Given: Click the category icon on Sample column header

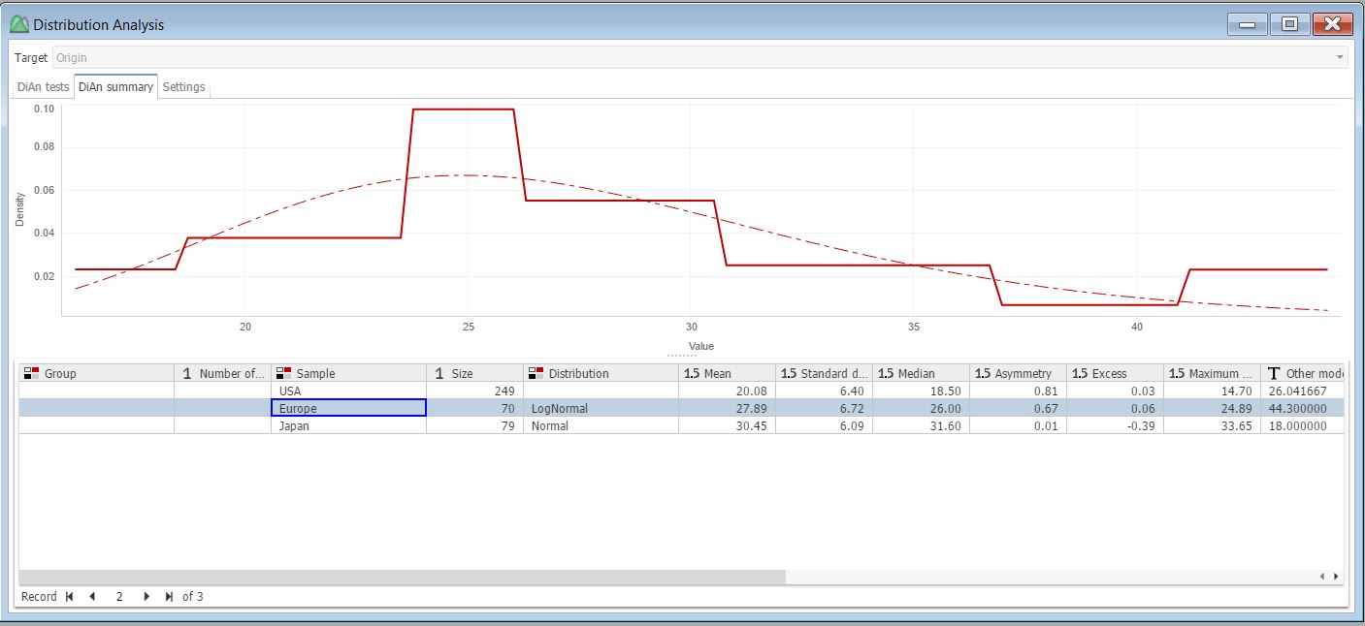Looking at the screenshot, I should coord(281,372).
